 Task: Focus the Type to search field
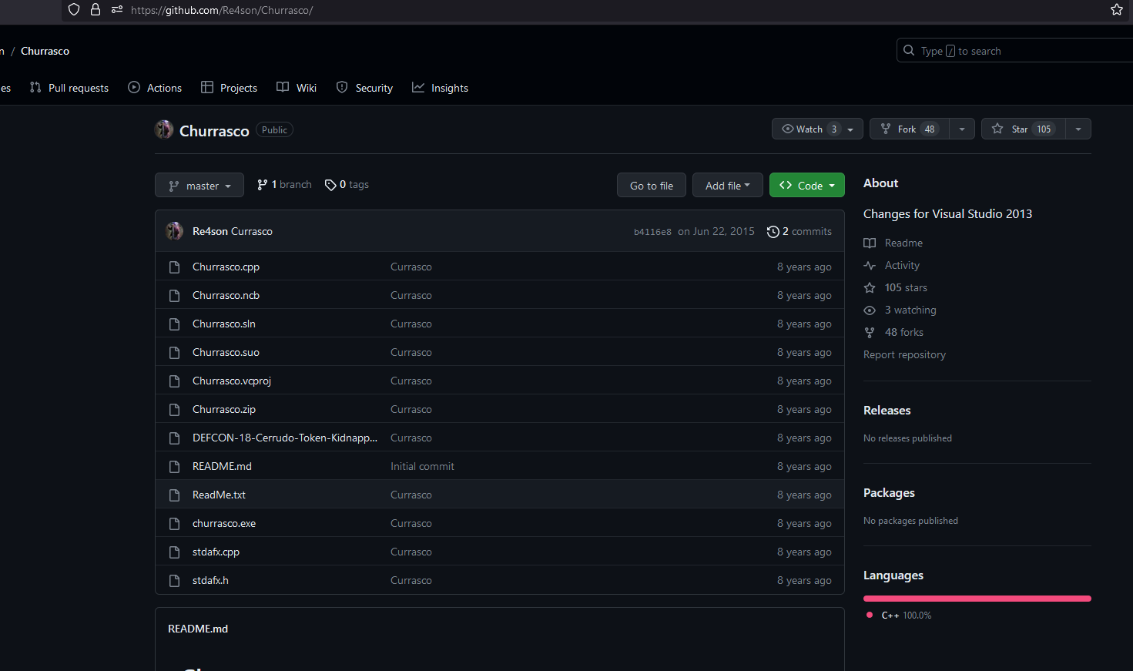pos(1015,51)
